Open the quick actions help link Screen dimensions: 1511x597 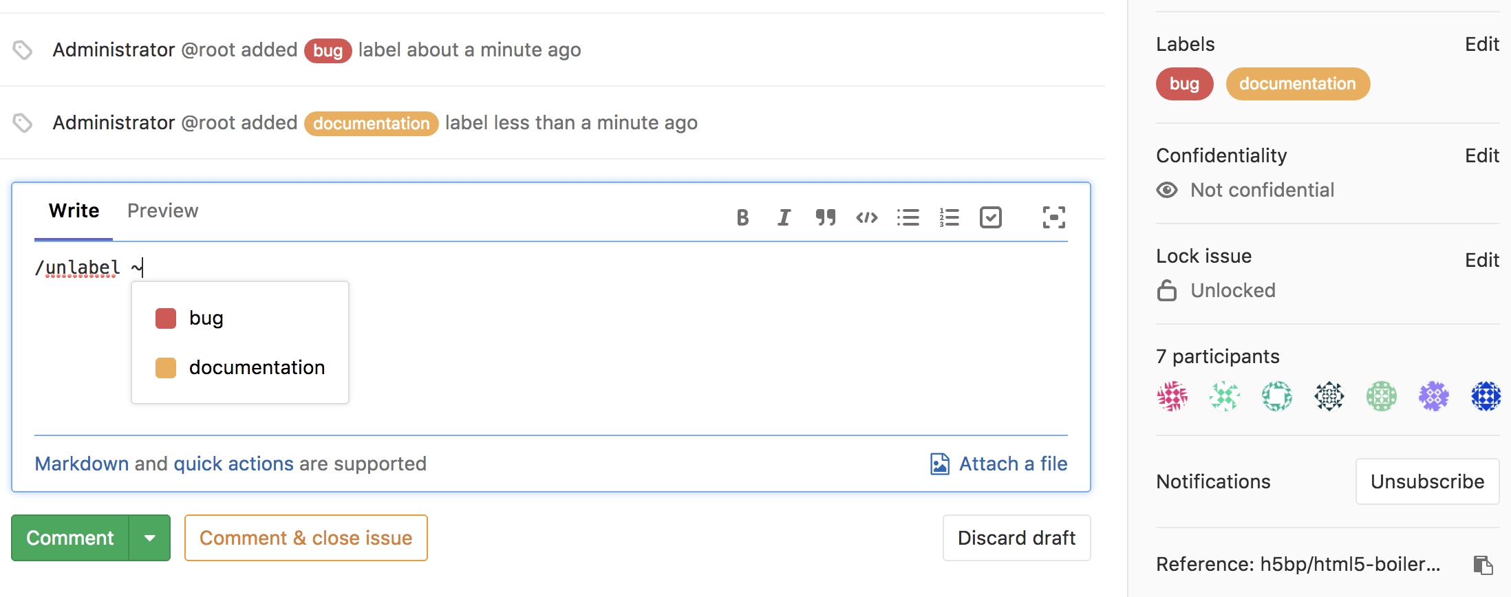(235, 464)
